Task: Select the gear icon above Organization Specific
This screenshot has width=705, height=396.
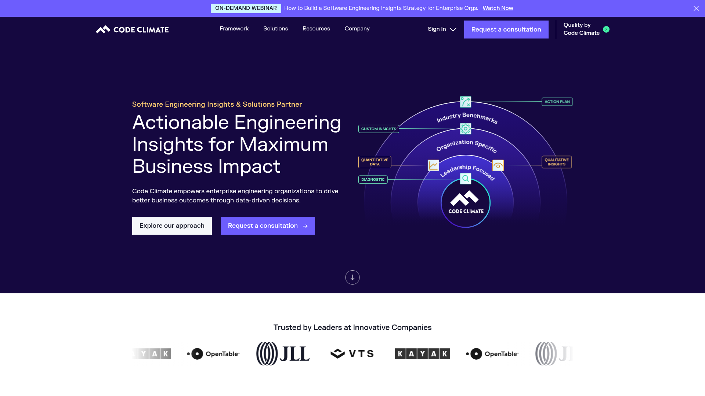Action: [x=465, y=129]
